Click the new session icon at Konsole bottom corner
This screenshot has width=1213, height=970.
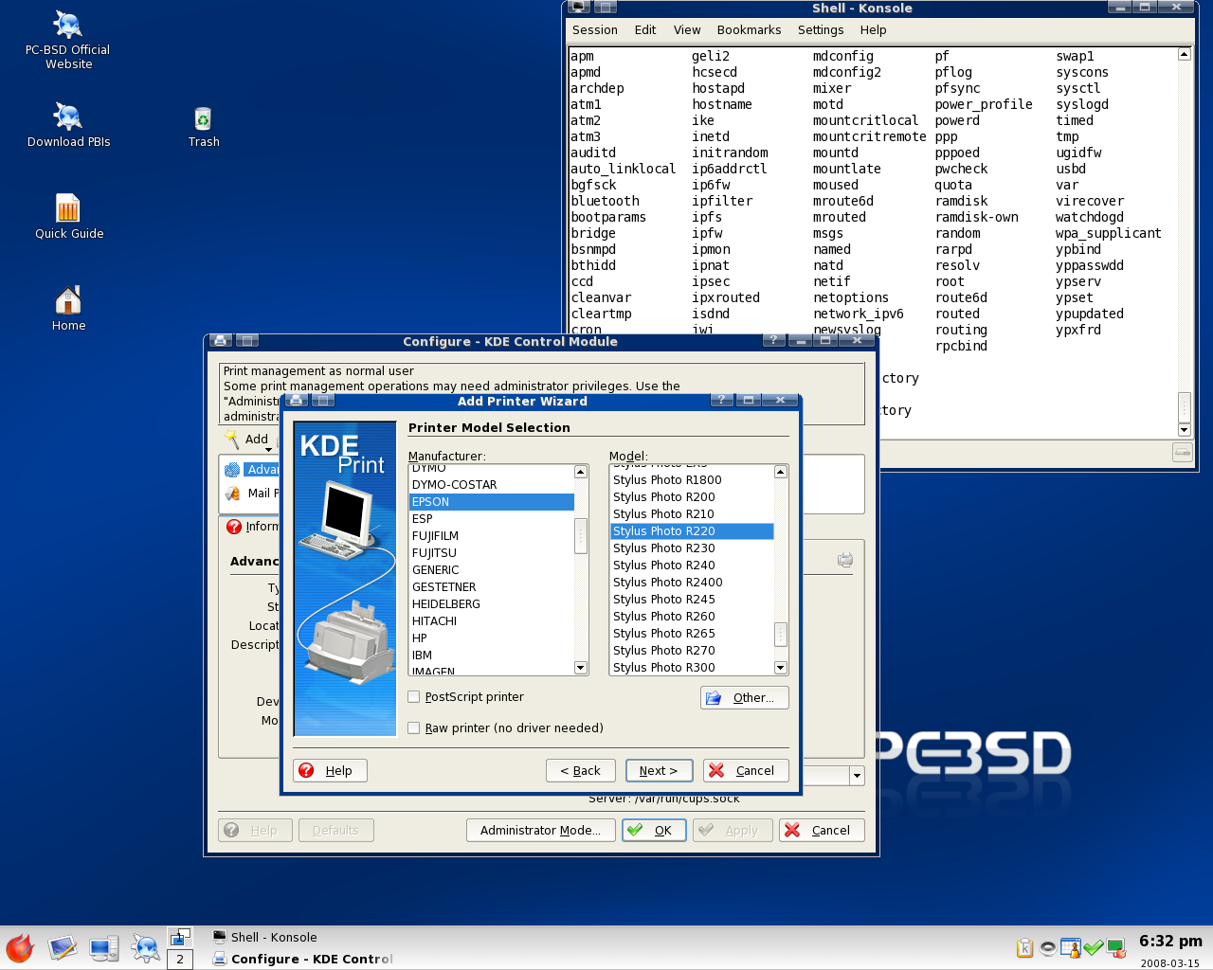(x=1183, y=453)
